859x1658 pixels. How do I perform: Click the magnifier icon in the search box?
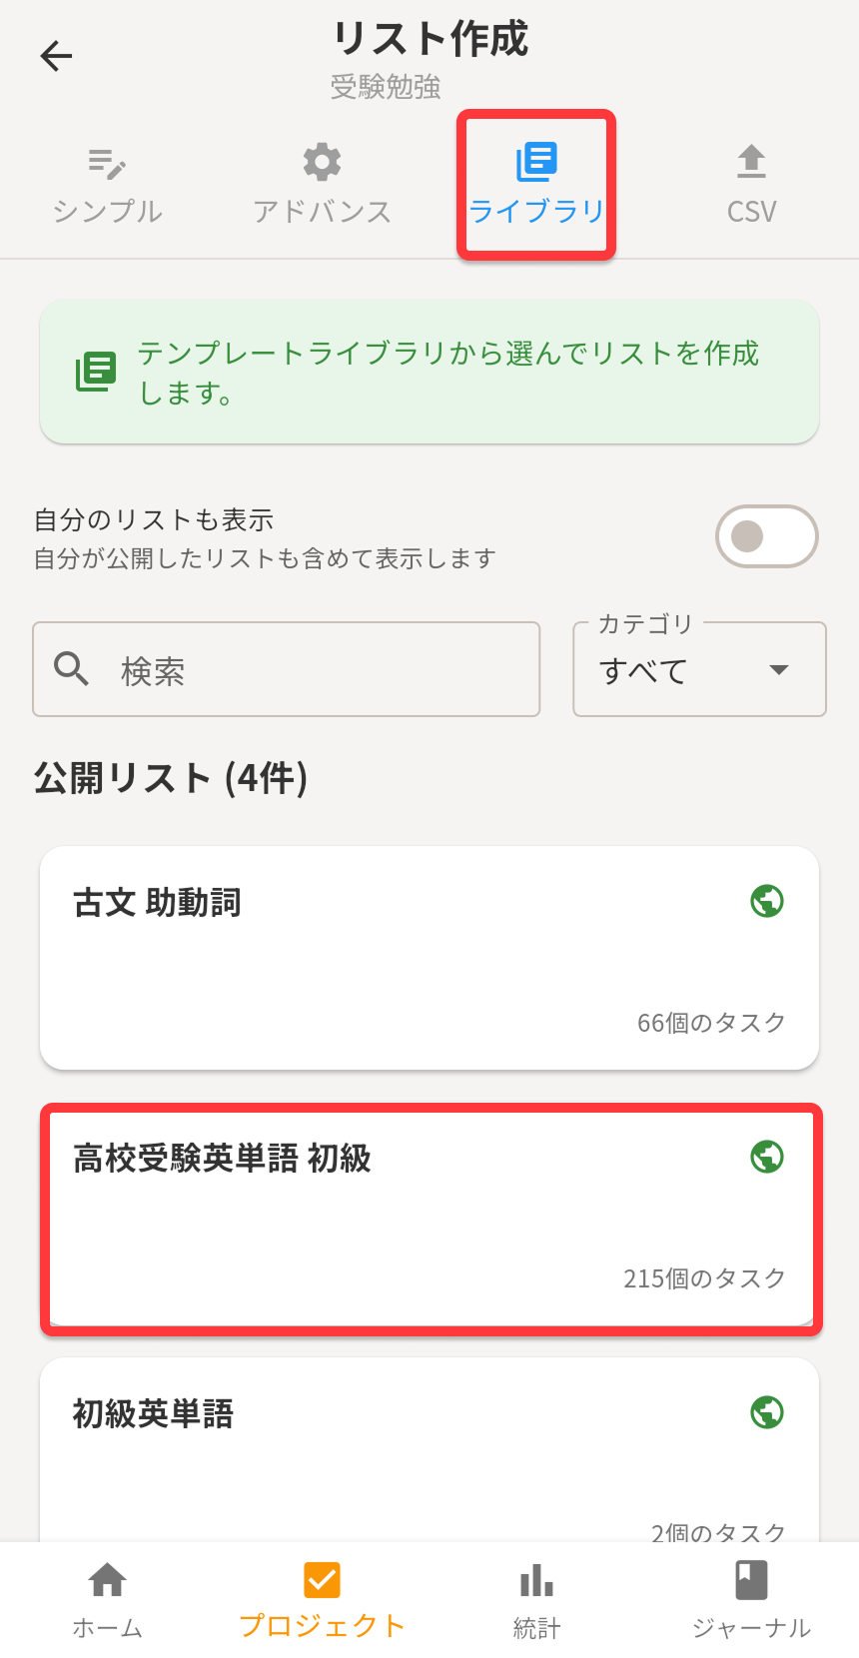click(x=71, y=669)
